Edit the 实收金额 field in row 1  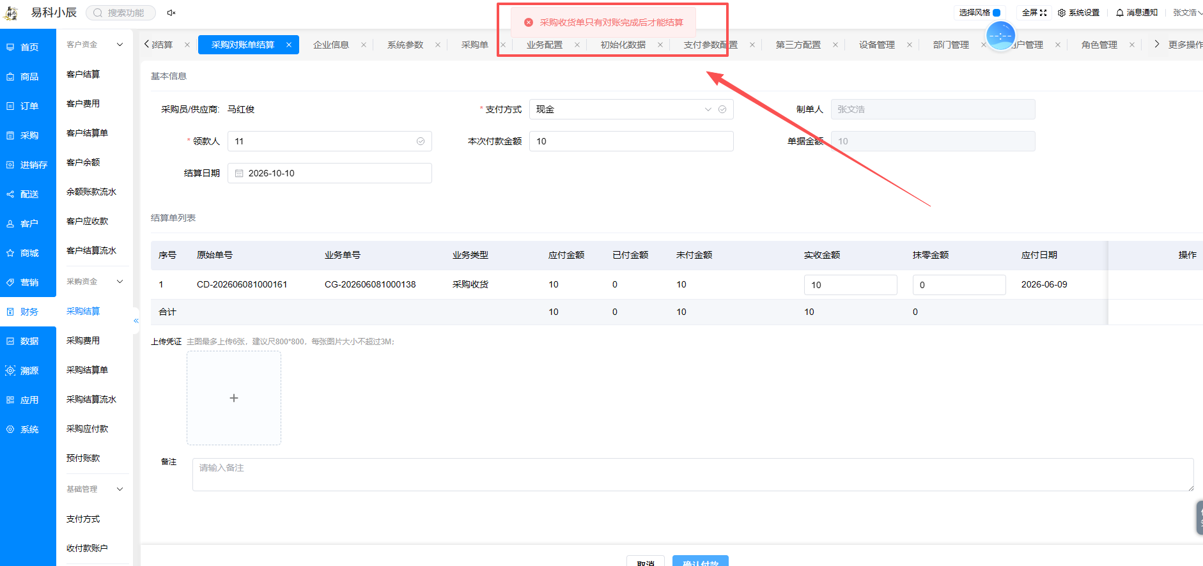coord(851,285)
